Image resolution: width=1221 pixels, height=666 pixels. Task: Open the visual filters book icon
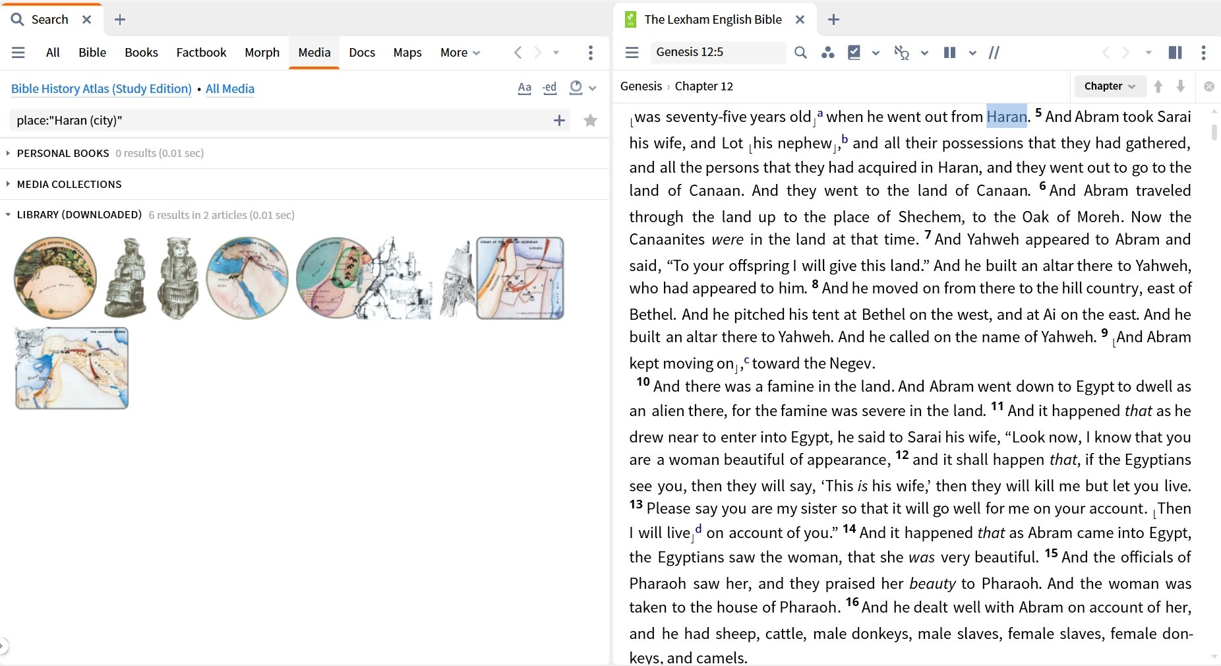(854, 53)
